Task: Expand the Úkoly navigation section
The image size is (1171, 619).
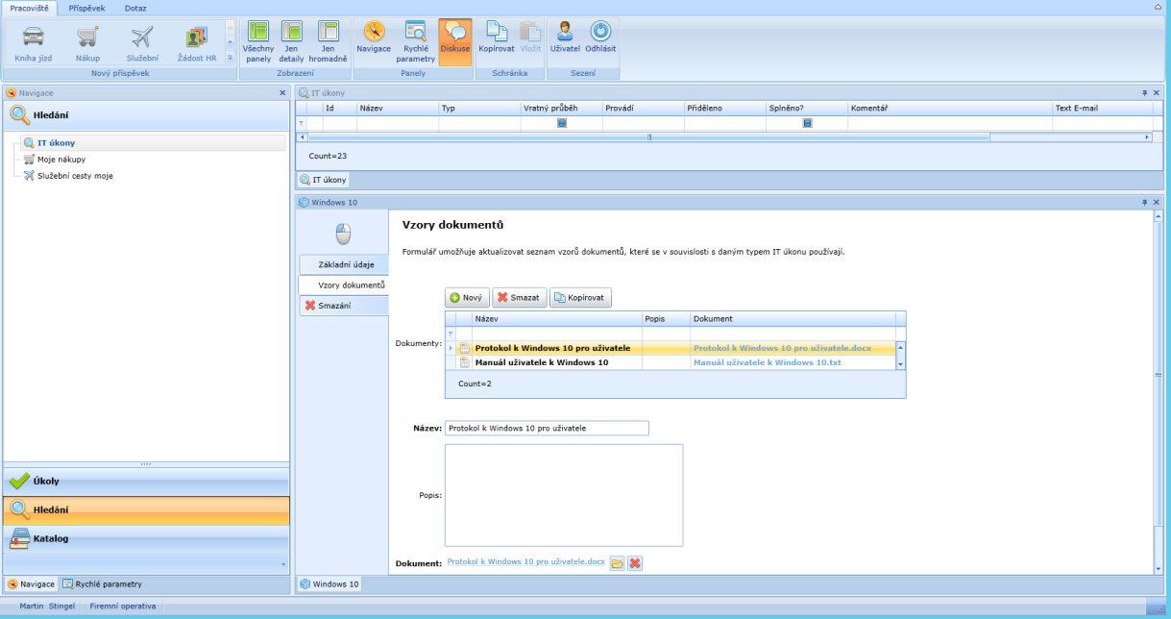Action: pos(146,482)
